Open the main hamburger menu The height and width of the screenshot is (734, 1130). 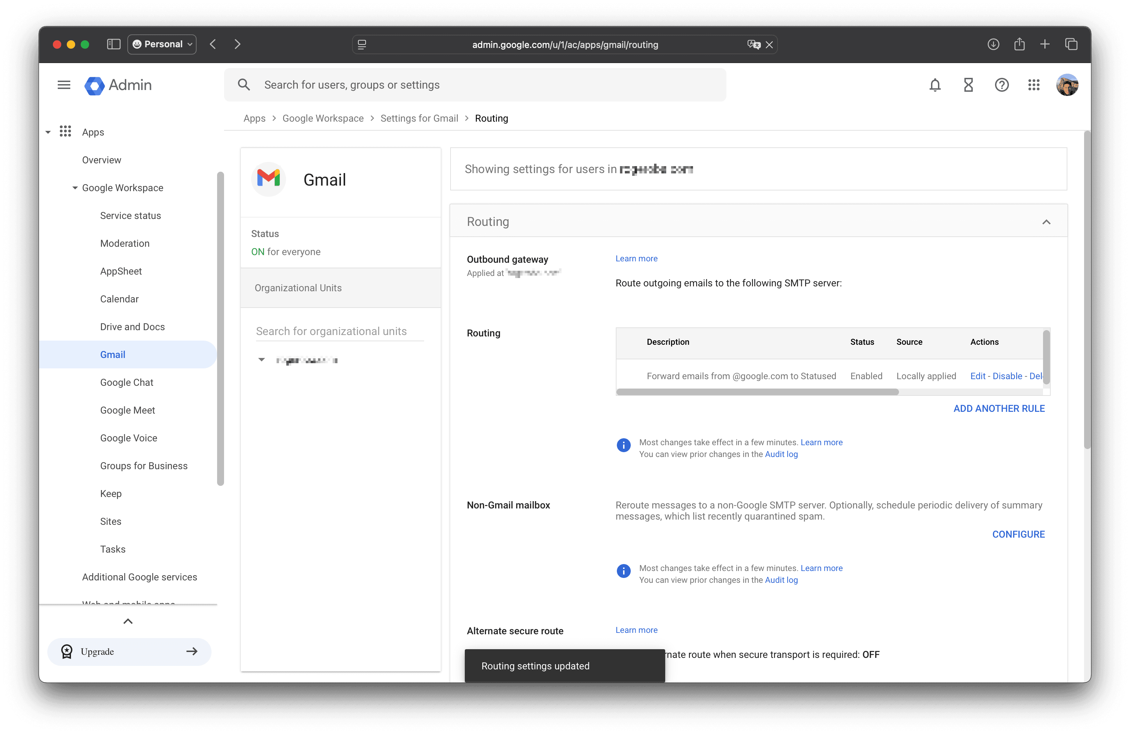point(64,85)
